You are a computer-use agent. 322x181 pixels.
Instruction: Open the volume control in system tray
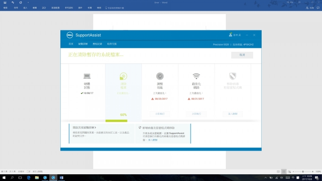[282, 178]
